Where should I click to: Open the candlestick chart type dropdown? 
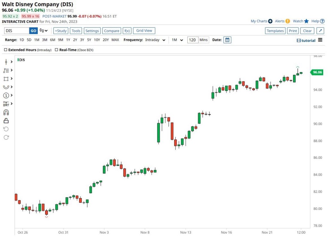pos(44,31)
